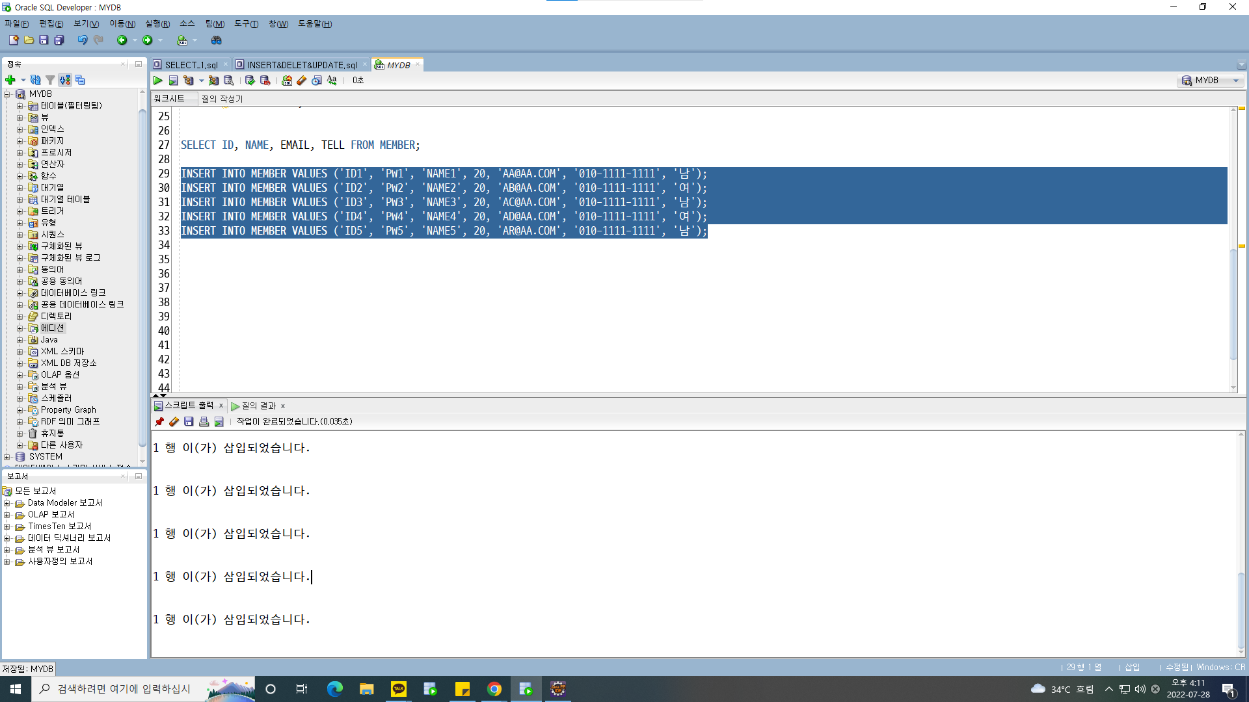Toggle the tree sync icon in connections panel

click(x=65, y=80)
